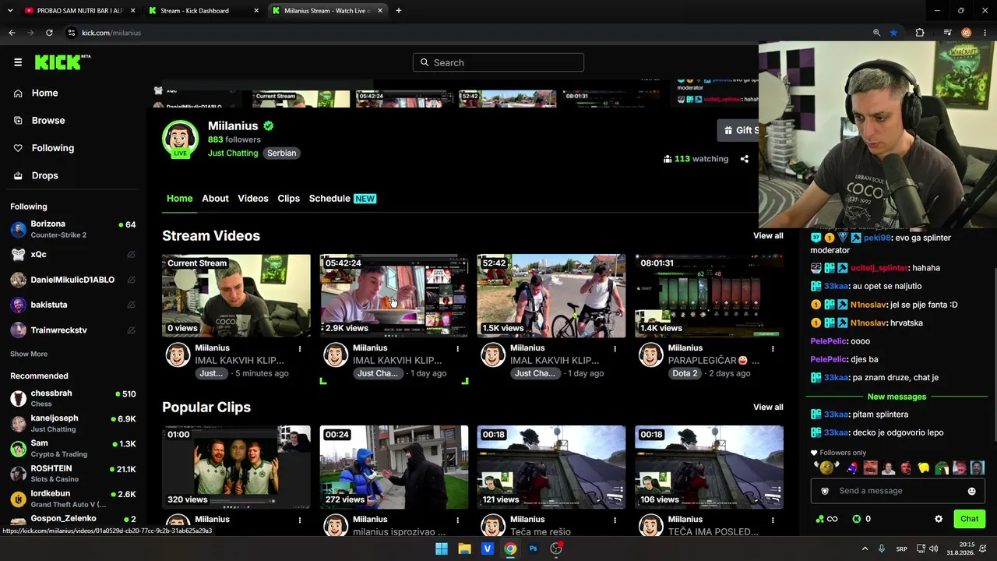Go back in browser history
997x561 pixels.
(12, 33)
